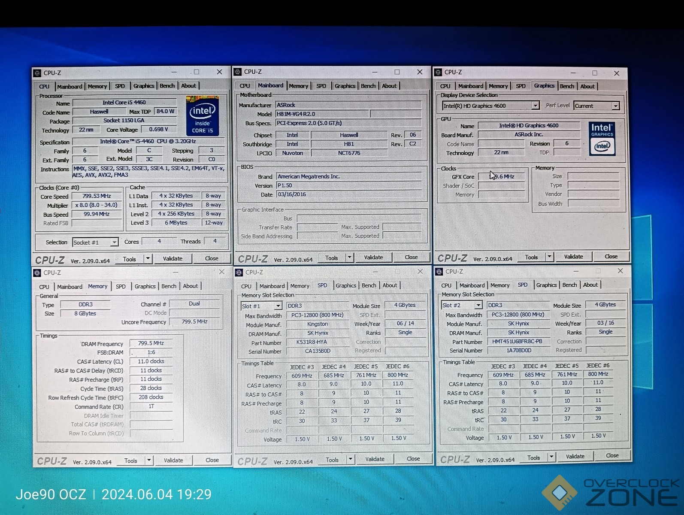Click the 6 MBytes Level 3 cache value
The image size is (684, 515).
tap(176, 223)
